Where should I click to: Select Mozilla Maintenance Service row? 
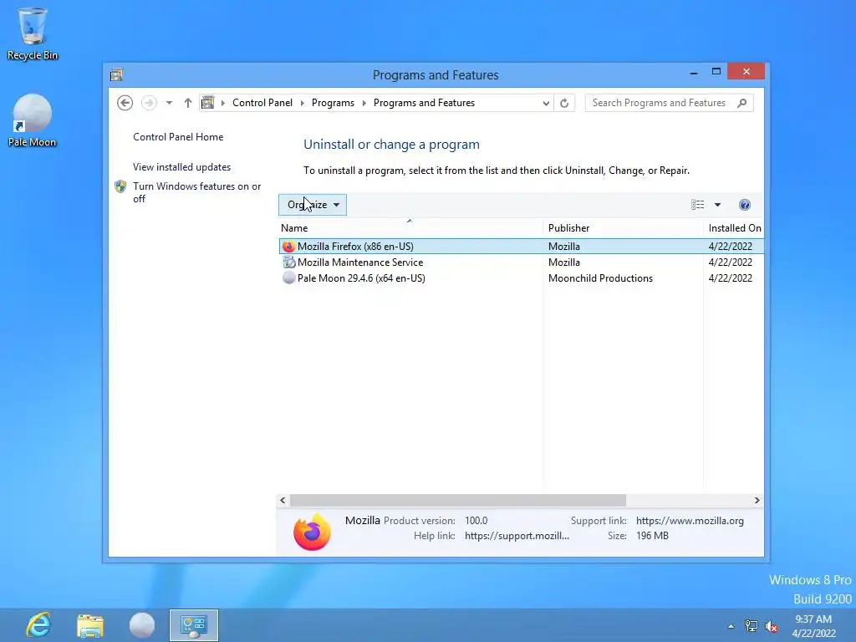tap(521, 262)
